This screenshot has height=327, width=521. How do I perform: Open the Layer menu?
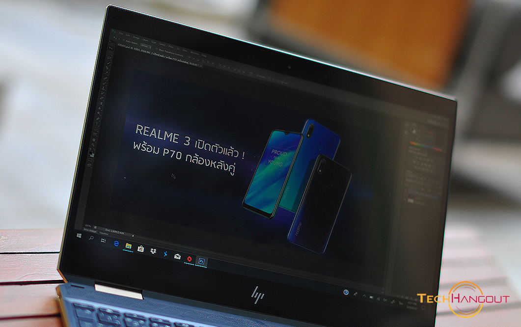(x=145, y=40)
